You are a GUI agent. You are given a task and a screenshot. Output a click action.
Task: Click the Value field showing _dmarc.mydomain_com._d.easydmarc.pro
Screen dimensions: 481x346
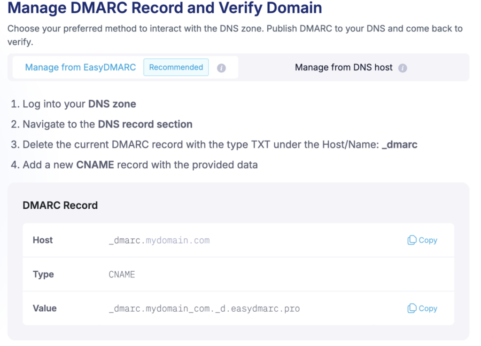[205, 308]
